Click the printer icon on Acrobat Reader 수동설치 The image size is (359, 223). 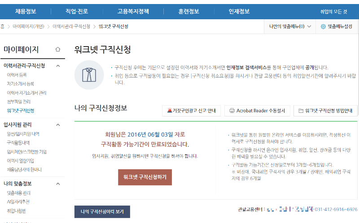coord(232,111)
